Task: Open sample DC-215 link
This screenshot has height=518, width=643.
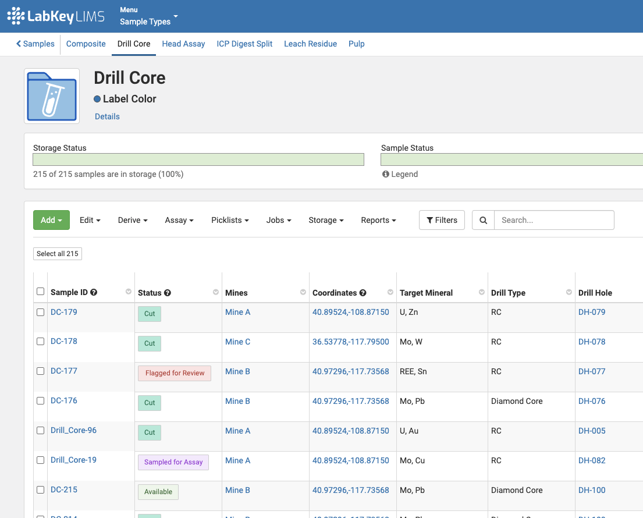Action: coord(63,489)
